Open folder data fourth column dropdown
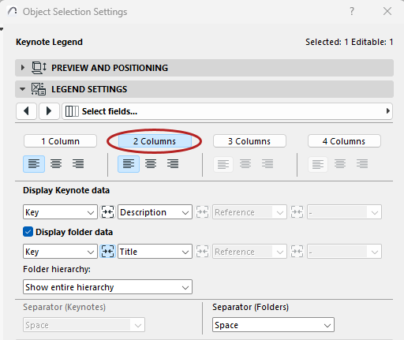This screenshot has width=404, height=340. coord(344,252)
